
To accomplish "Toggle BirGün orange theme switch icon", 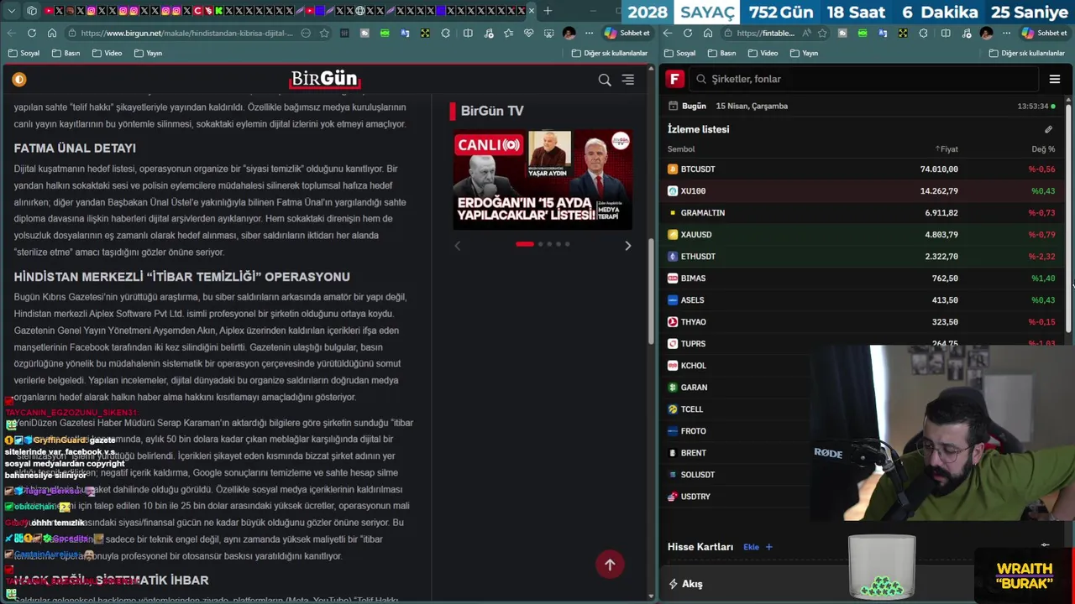I will pyautogui.click(x=19, y=80).
